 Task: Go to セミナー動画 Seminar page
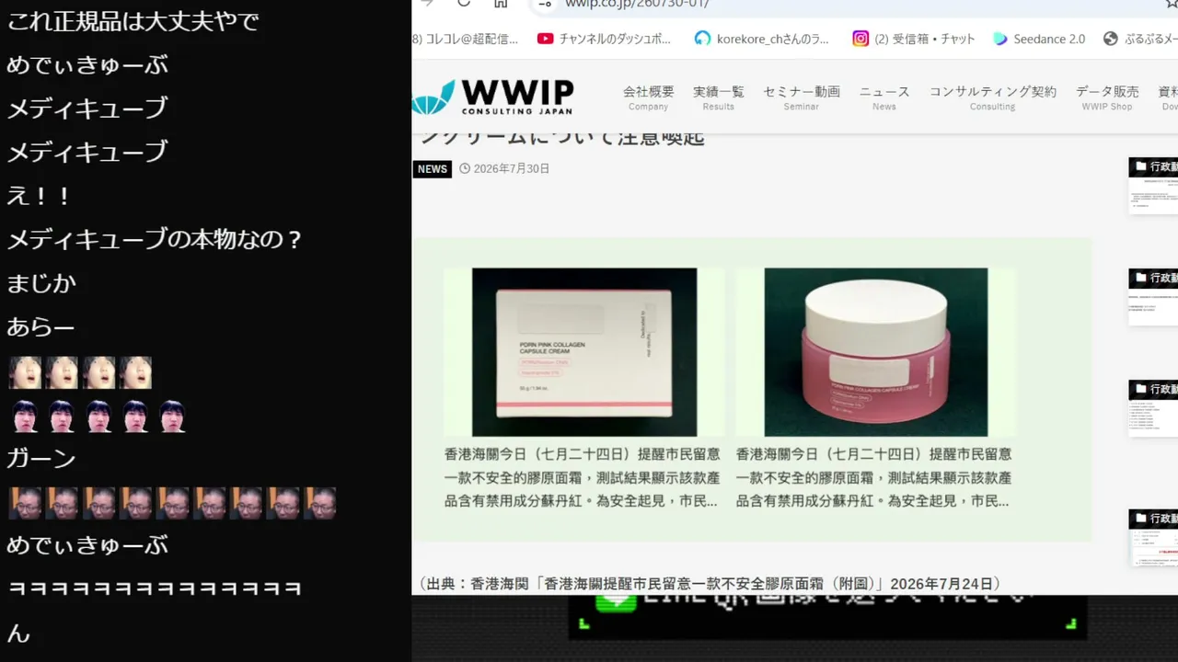801,97
